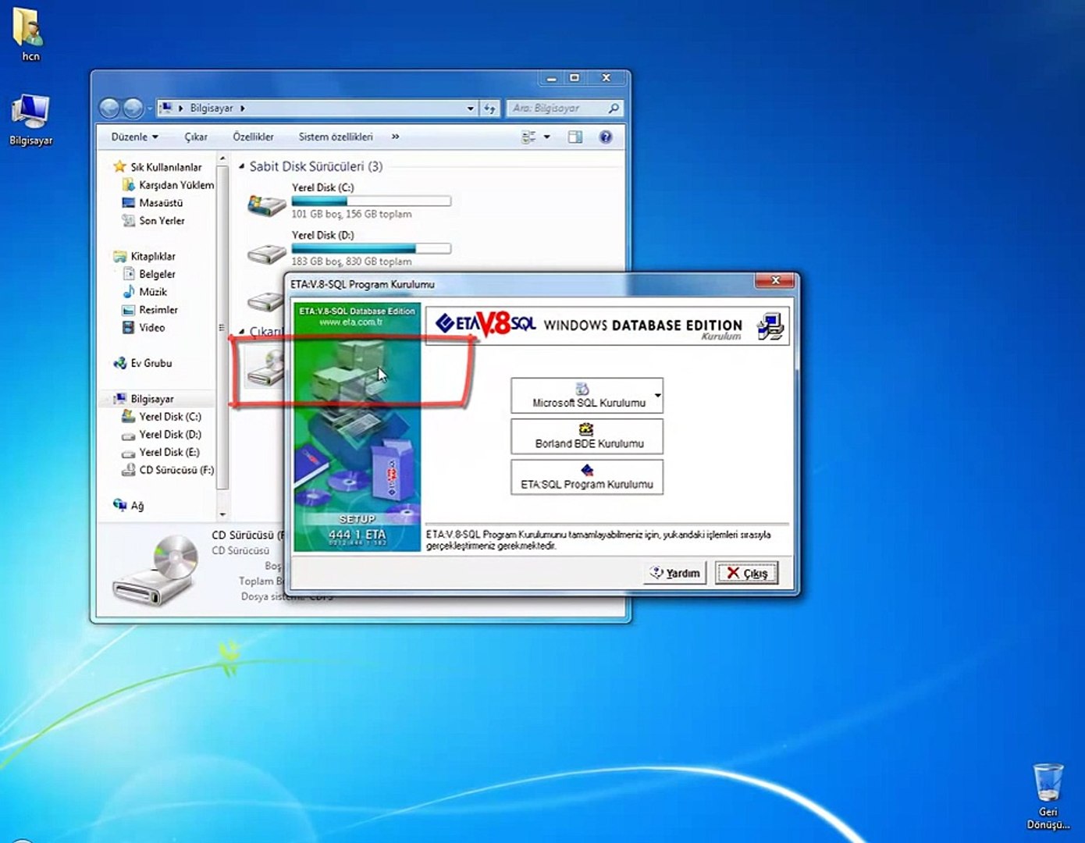Screen dimensions: 1085x843
Task: Change view using the view icon
Action: [528, 137]
